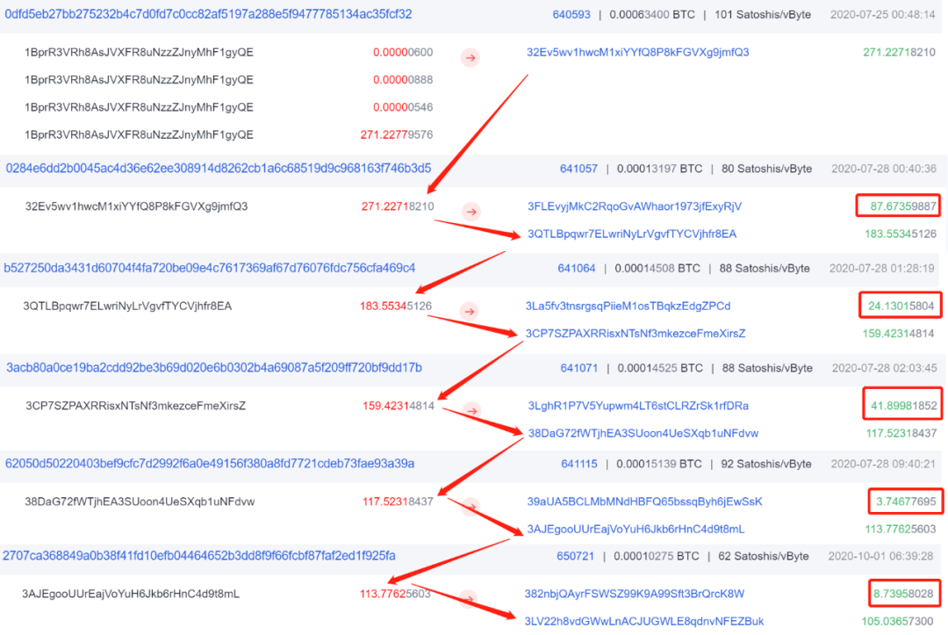Open transaction hash 3acb80a0ce19ba2cdd92
The height and width of the screenshot is (635, 948).
tap(214, 368)
